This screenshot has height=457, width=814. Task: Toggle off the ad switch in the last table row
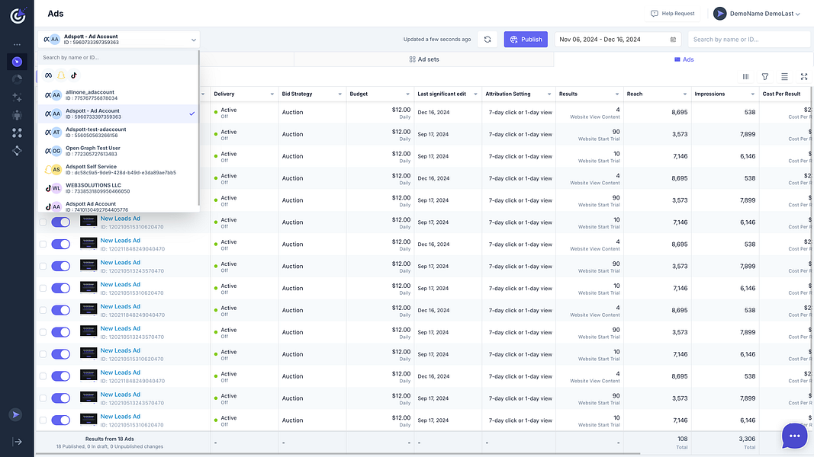(61, 420)
